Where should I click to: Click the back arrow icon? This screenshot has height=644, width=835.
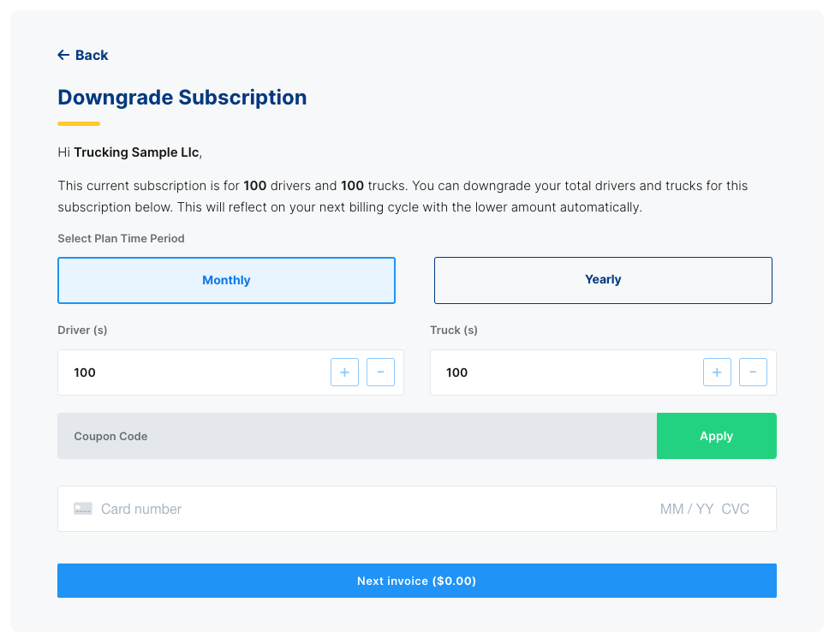[x=63, y=55]
